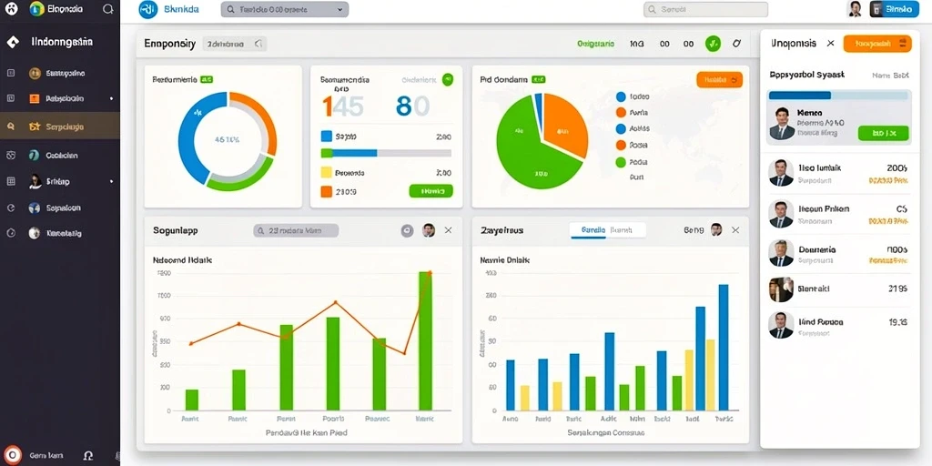The width and height of the screenshot is (932, 466).
Task: Click the headphones icon at the sidebar bottom
Action: [x=88, y=456]
